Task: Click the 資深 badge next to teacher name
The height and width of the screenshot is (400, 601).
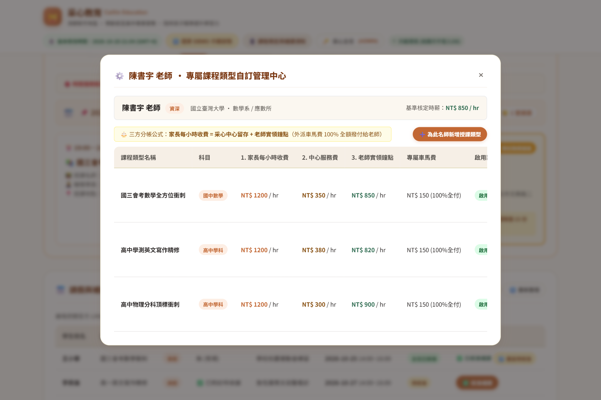Action: pos(174,109)
